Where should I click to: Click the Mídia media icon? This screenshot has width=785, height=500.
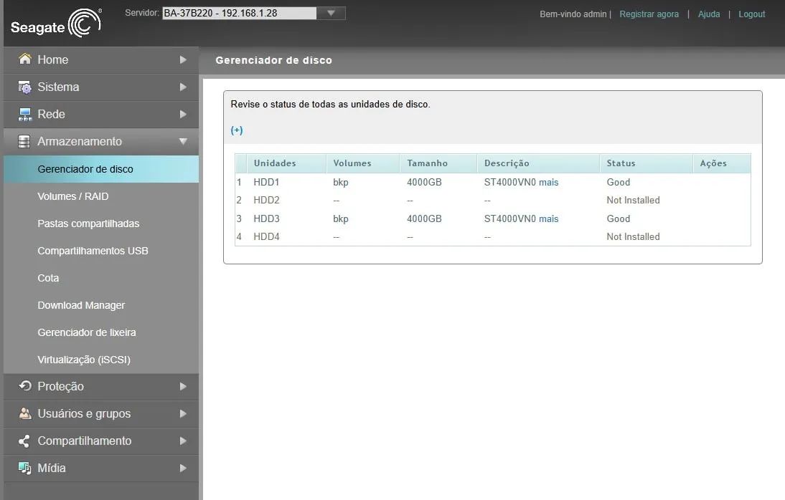pos(24,468)
